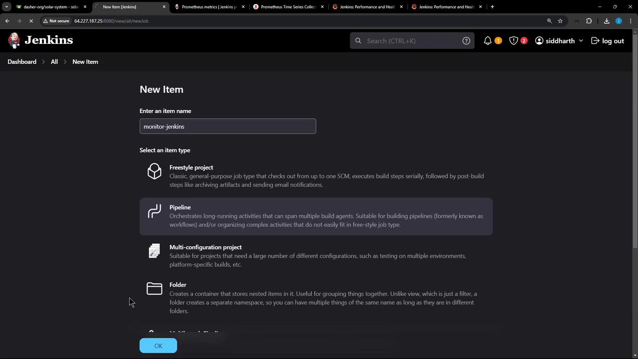Viewport: 638px width, 359px height.
Task: Open the browser extensions puzzle icon
Action: (x=589, y=21)
